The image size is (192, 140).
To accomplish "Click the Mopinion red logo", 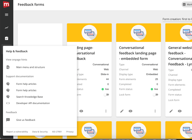I will click(x=6, y=4).
